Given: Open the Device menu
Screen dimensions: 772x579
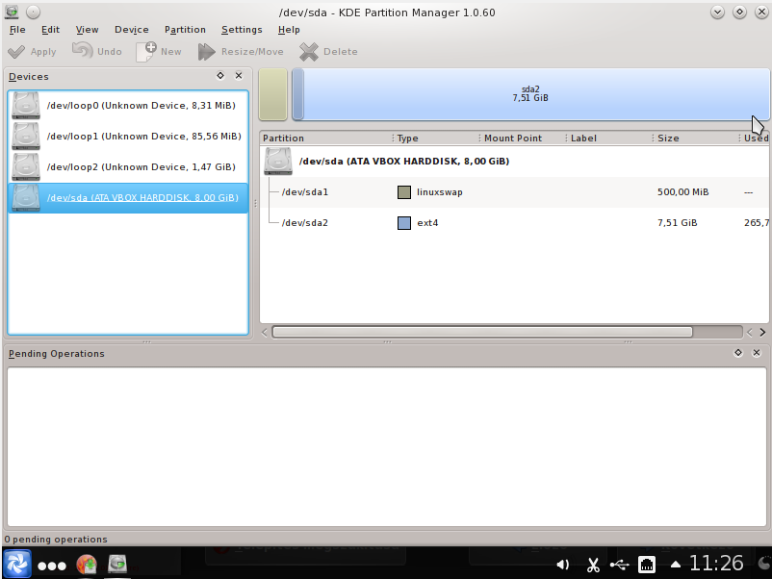Looking at the screenshot, I should coord(132,30).
